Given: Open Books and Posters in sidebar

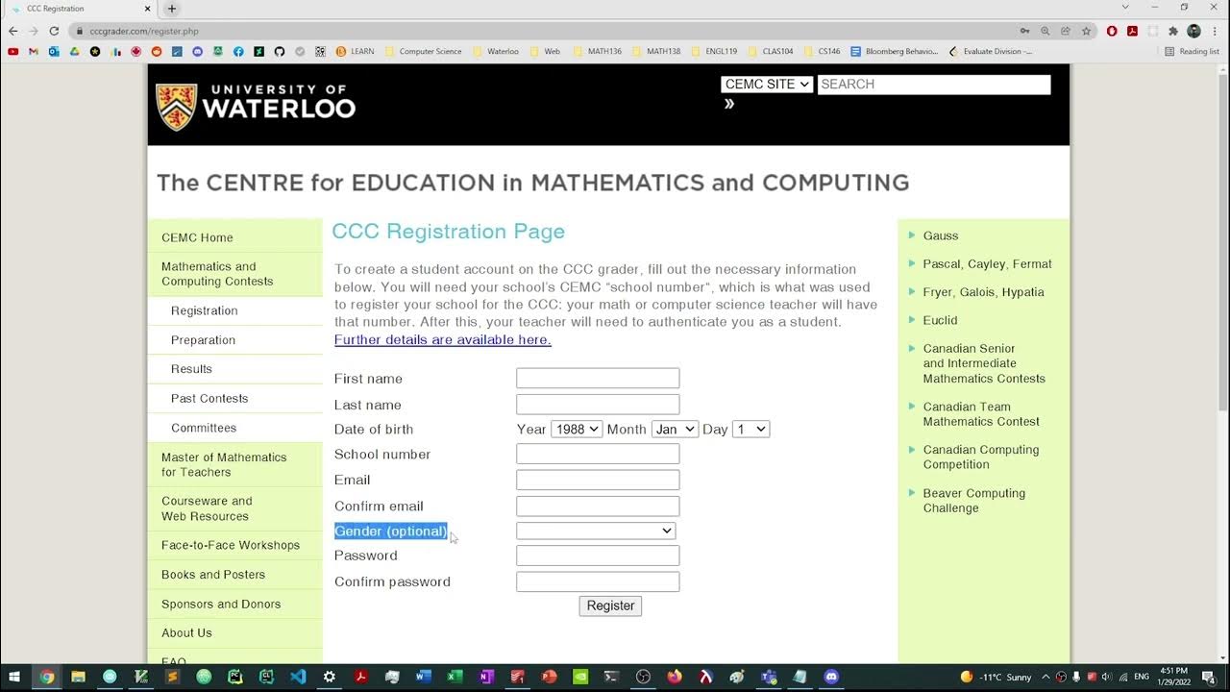Looking at the screenshot, I should point(213,575).
